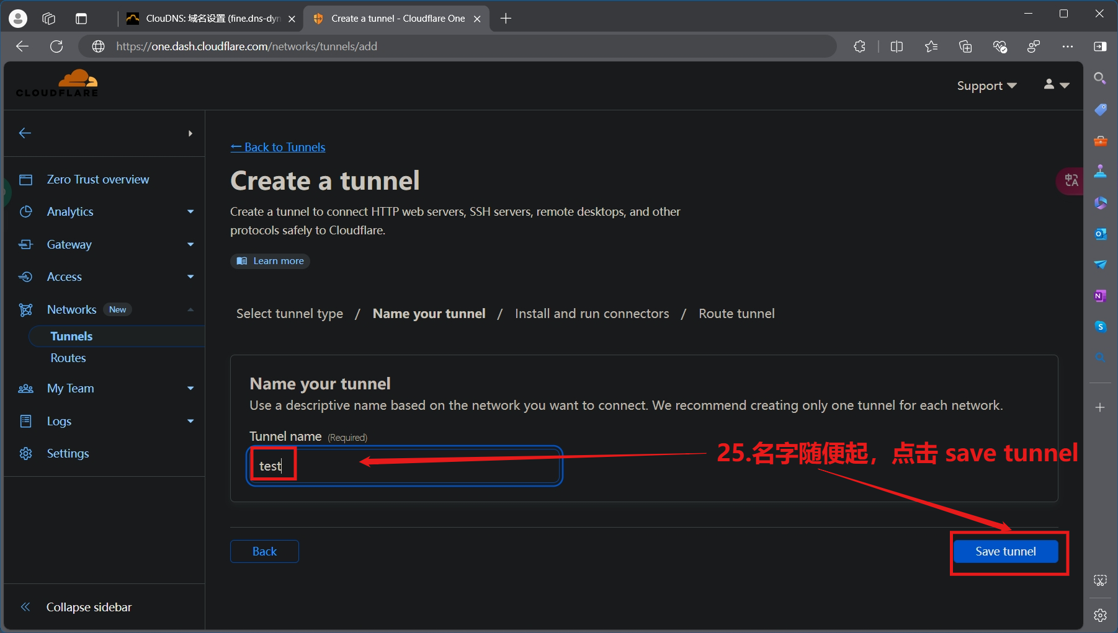Viewport: 1118px width, 633px height.
Task: Click the Back button
Action: coord(264,551)
